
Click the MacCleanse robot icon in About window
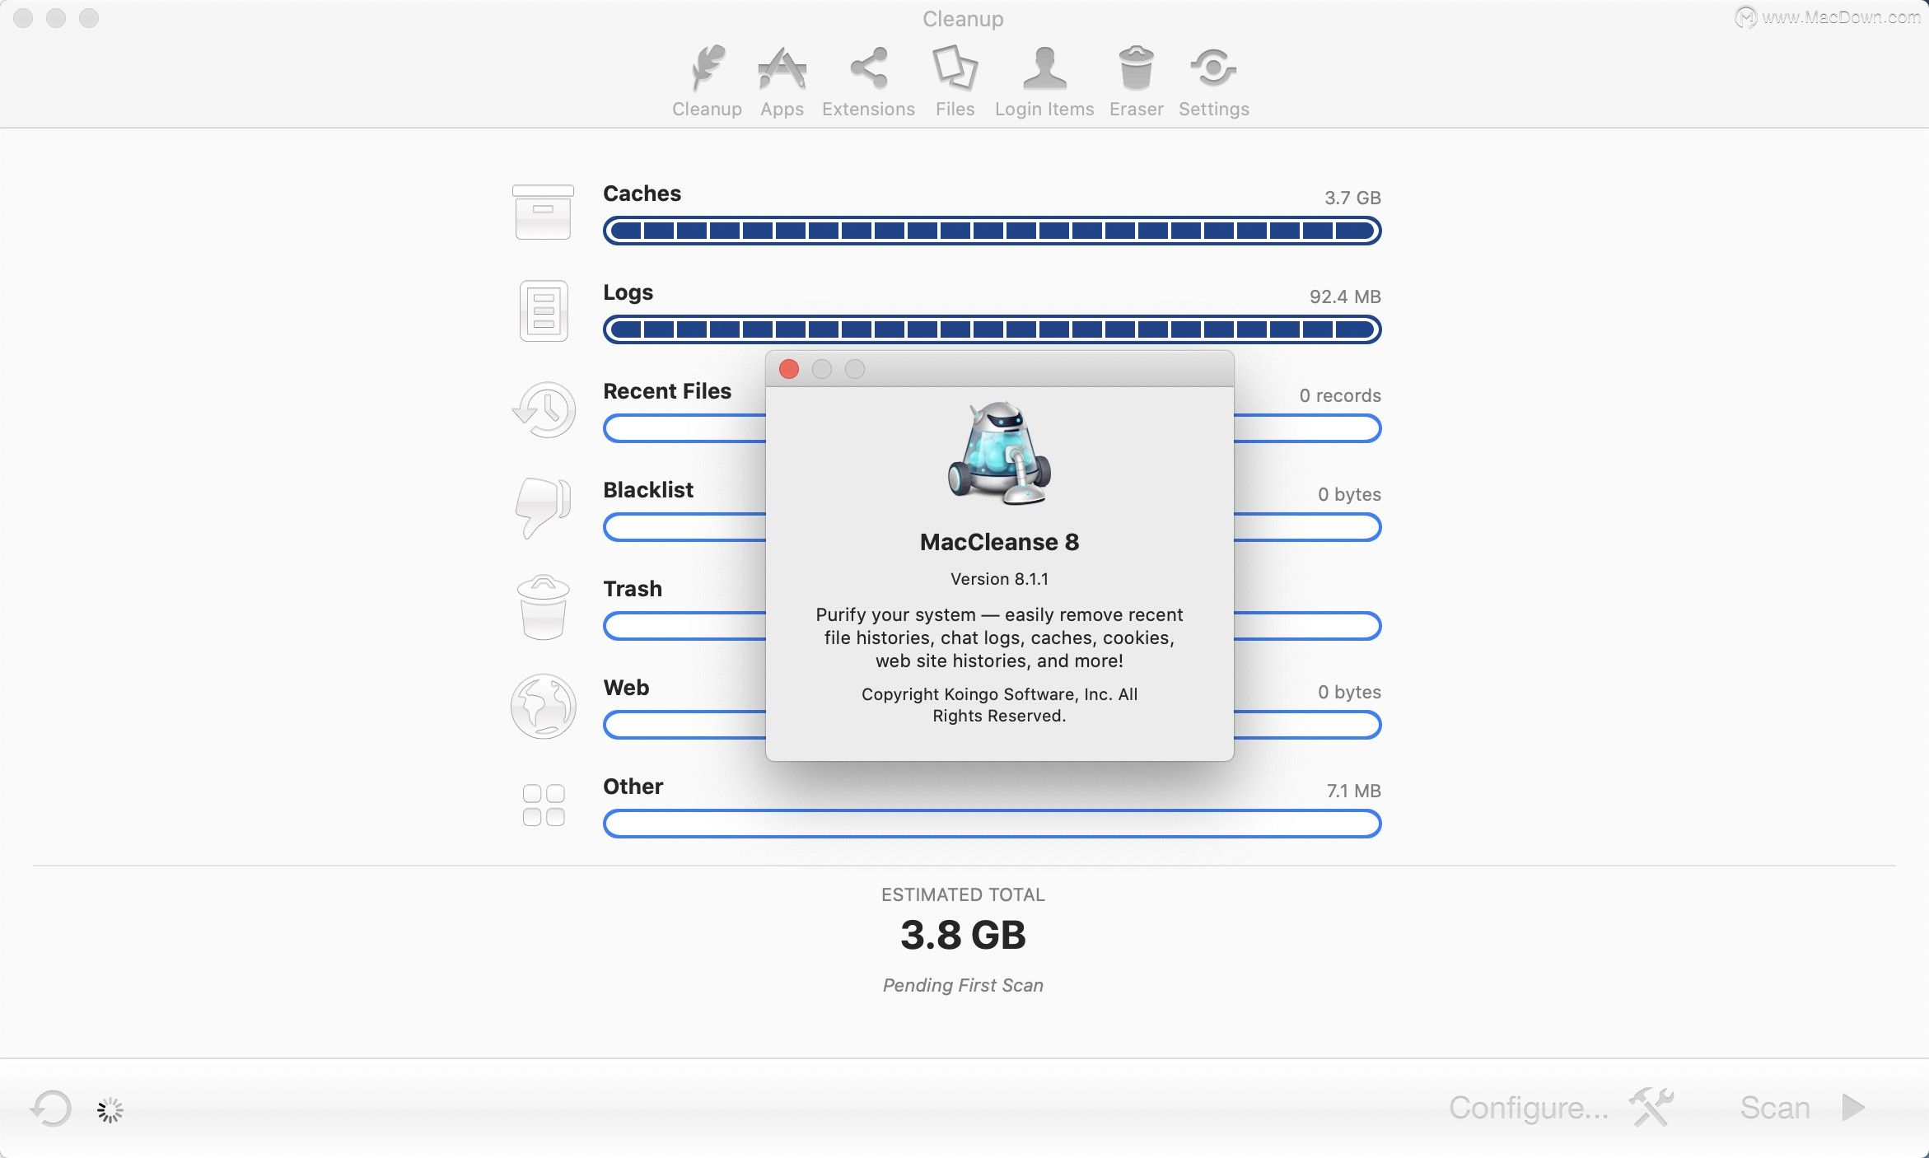coord(999,453)
